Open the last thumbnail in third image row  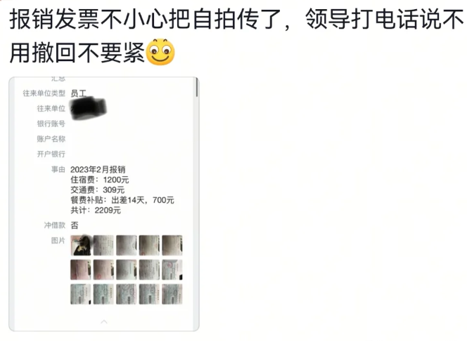click(x=172, y=295)
